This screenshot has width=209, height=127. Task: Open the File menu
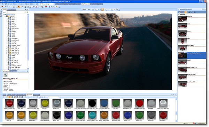[x=2, y=4]
